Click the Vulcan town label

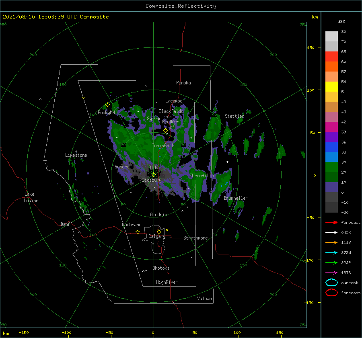point(204,299)
